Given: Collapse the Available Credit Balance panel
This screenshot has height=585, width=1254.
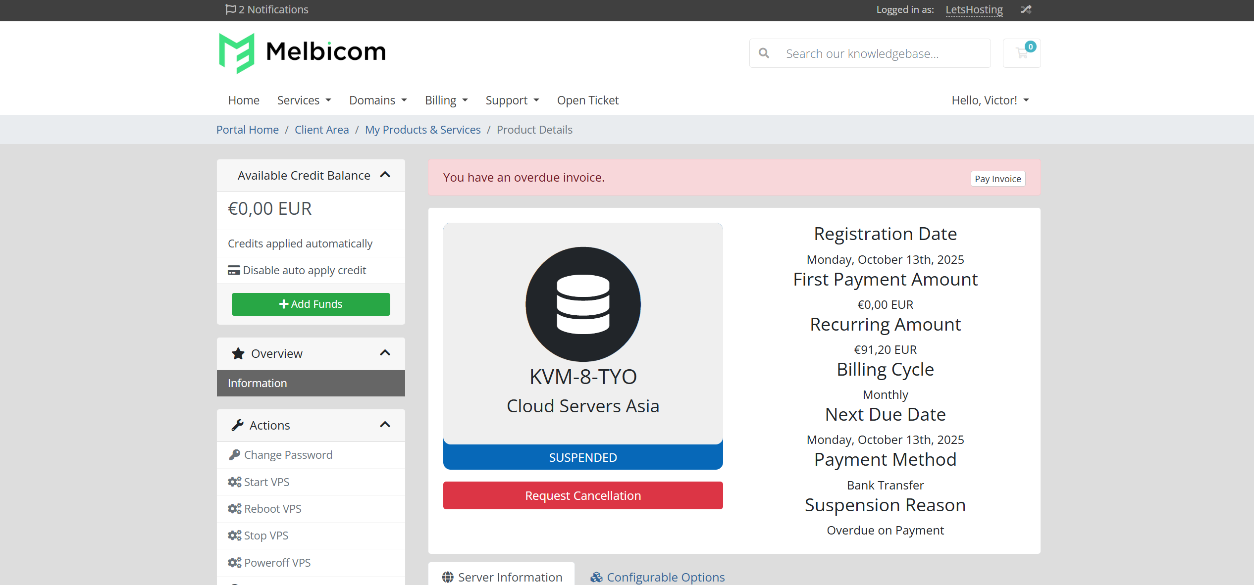Looking at the screenshot, I should point(385,175).
